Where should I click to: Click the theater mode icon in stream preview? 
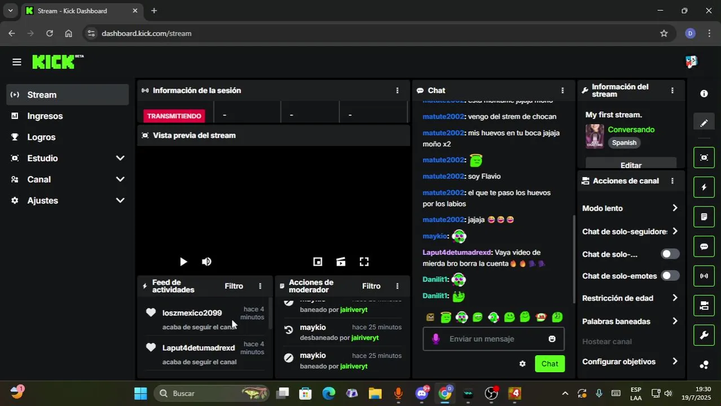click(x=341, y=262)
